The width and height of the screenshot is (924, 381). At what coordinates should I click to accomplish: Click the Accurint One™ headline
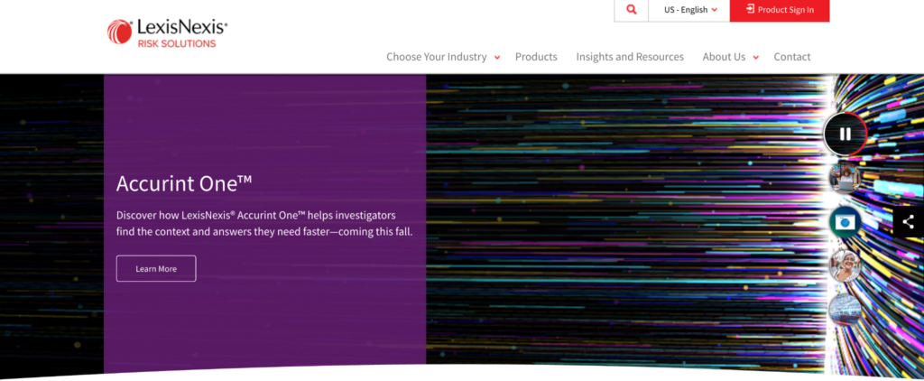coord(184,183)
